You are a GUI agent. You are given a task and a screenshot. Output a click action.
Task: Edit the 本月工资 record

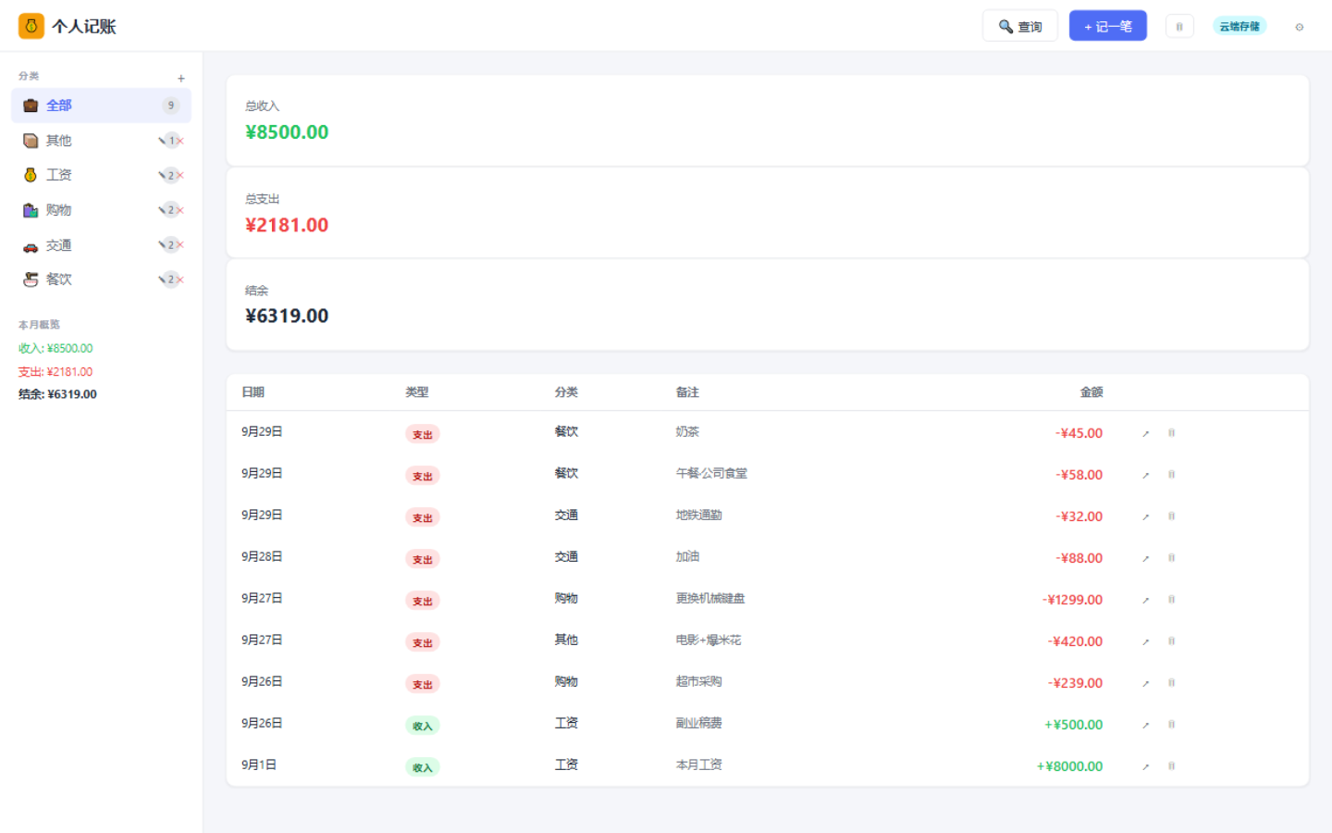click(x=1146, y=766)
